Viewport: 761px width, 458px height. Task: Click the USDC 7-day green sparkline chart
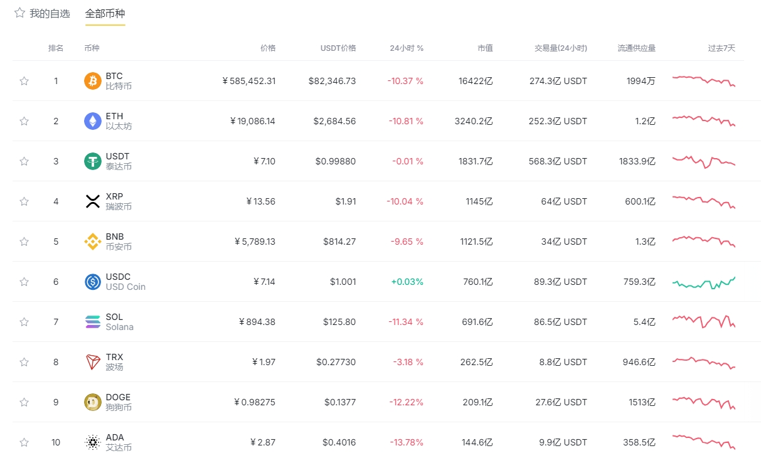tap(703, 282)
